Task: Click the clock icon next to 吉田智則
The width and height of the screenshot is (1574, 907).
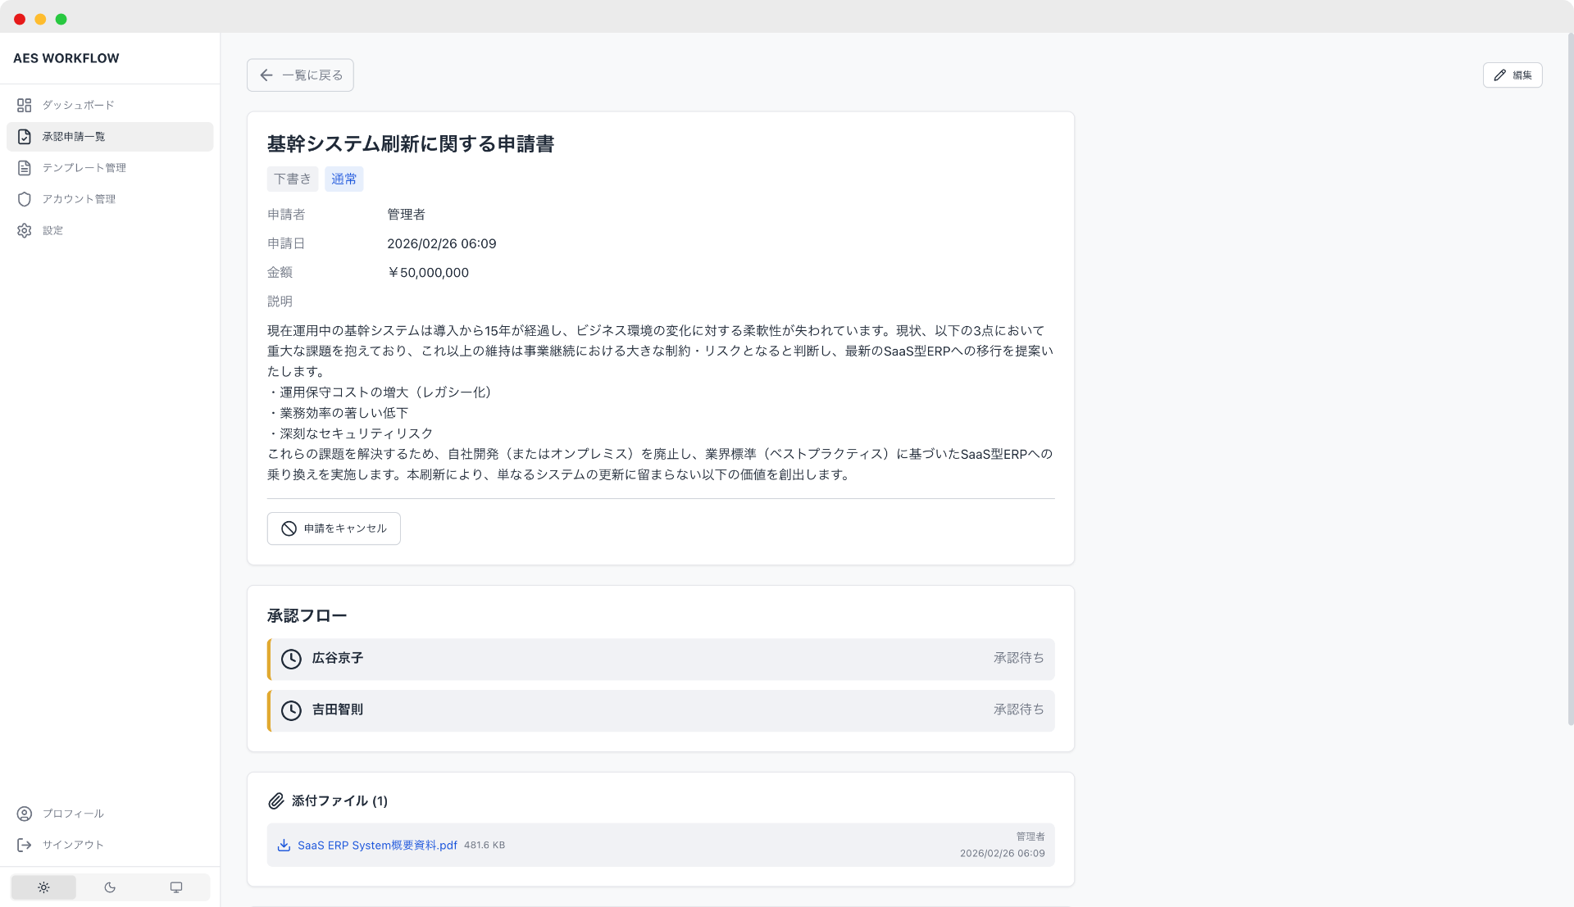Action: coord(291,710)
